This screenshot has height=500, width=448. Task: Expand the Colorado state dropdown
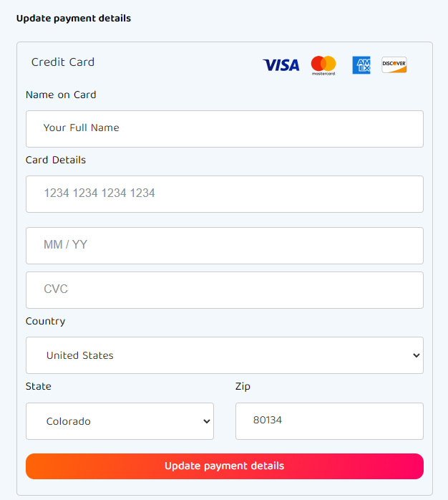coord(120,421)
